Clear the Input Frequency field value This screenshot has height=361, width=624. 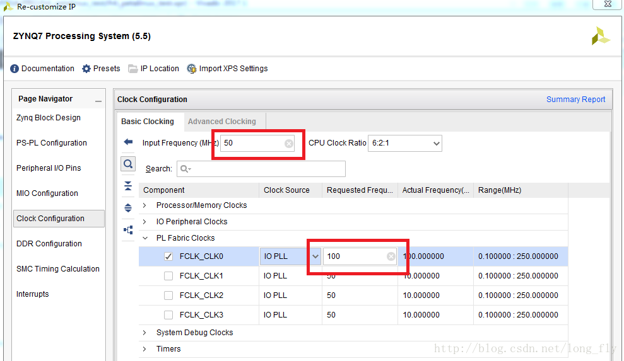coord(289,144)
